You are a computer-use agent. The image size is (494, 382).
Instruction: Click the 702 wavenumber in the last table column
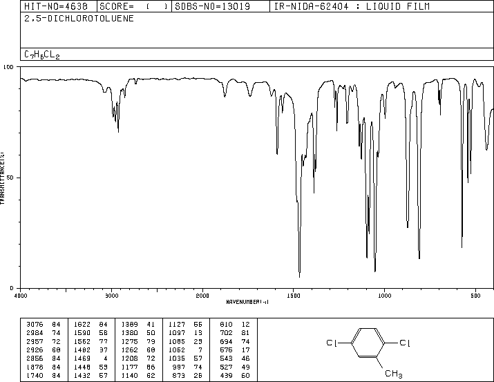click(x=226, y=333)
